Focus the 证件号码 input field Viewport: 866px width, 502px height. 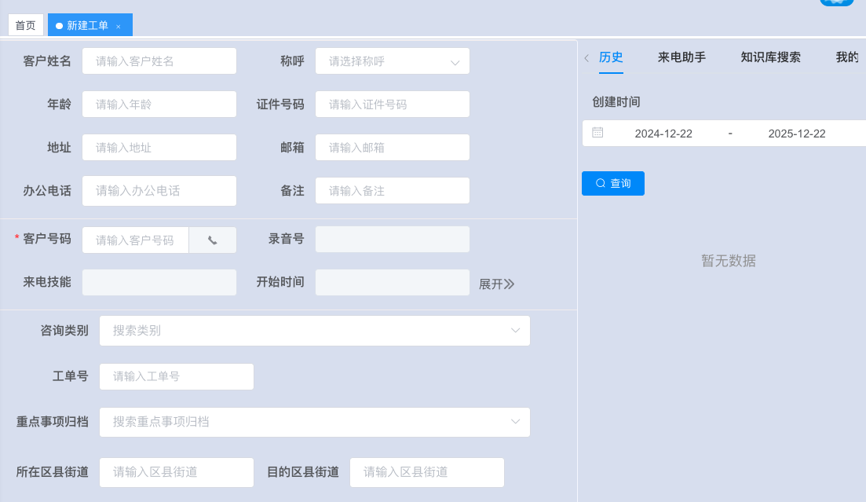pyautogui.click(x=392, y=104)
